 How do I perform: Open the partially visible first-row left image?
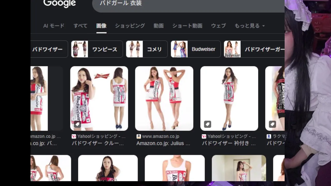point(39,98)
